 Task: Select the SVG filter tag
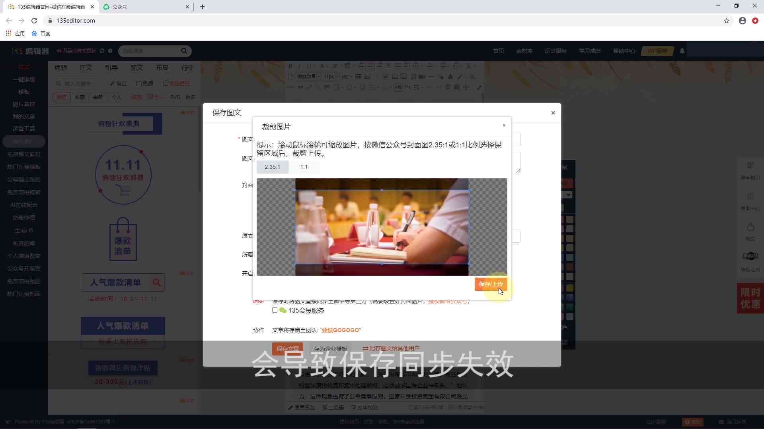click(175, 97)
